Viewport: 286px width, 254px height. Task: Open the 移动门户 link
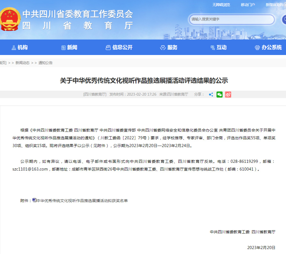248,5
